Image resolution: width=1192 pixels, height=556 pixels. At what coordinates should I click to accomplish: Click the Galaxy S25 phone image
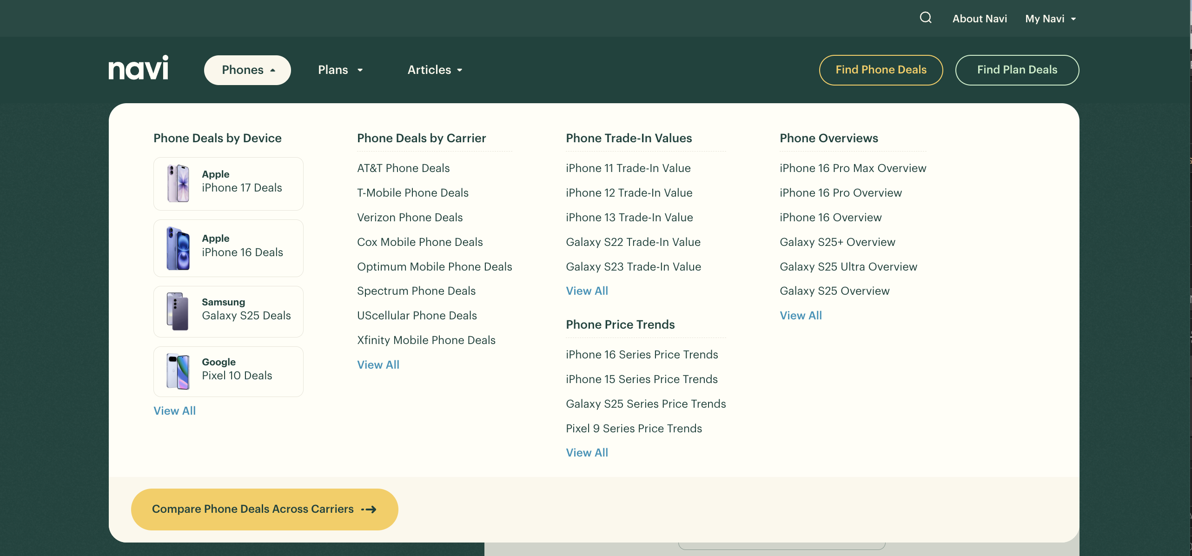point(178,311)
